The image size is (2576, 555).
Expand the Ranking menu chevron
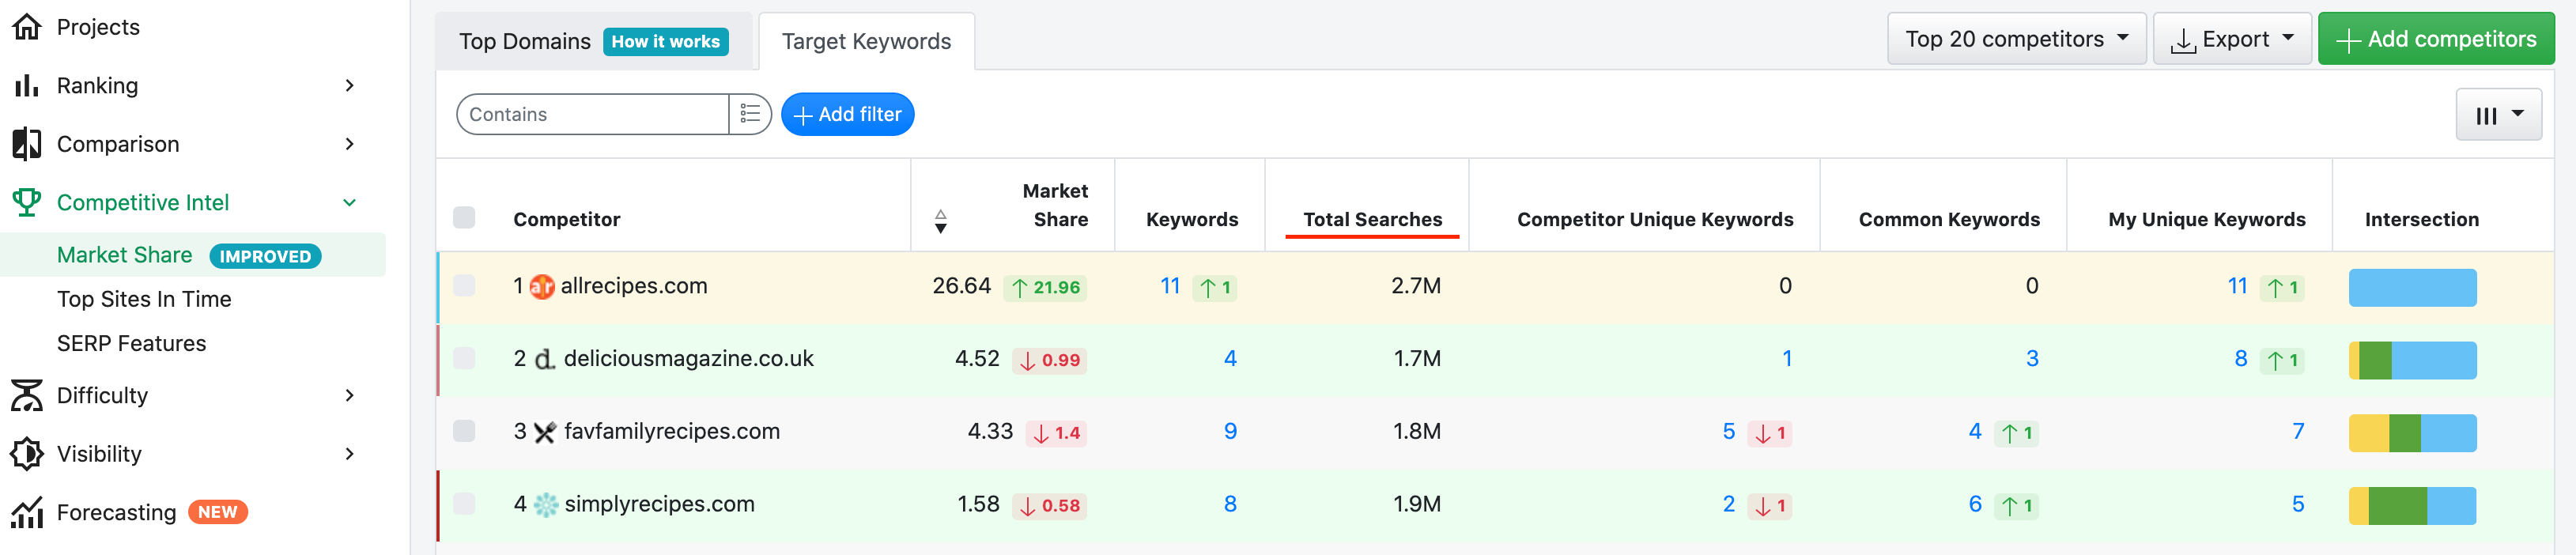350,86
